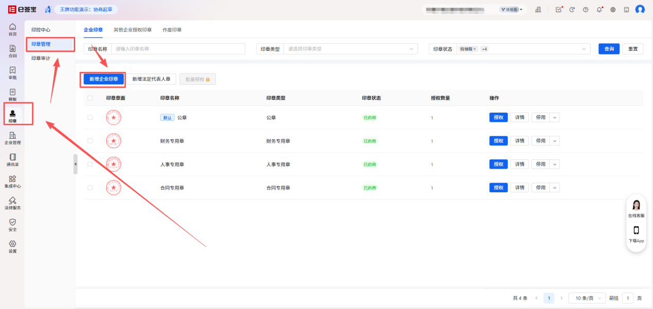This screenshot has width=653, height=309.
Task: Click the 新增法定代表人章 button
Action: (x=151, y=79)
